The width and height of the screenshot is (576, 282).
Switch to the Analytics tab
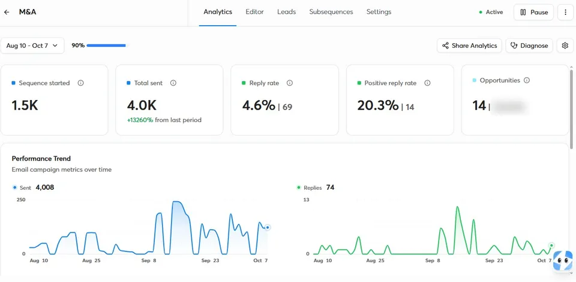click(x=218, y=12)
